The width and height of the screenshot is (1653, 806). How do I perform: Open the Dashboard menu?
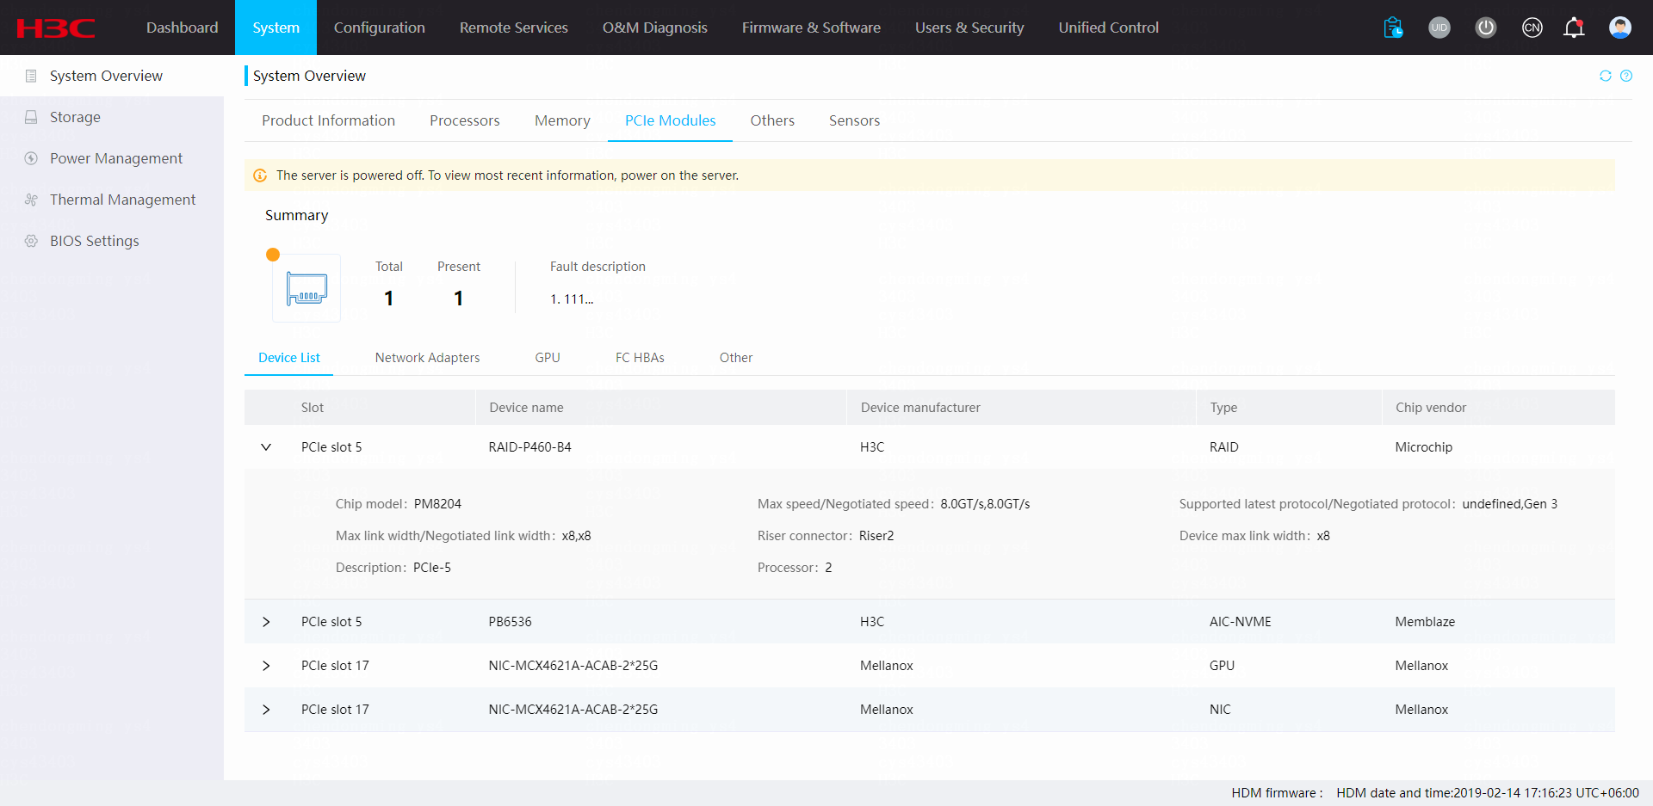182,28
